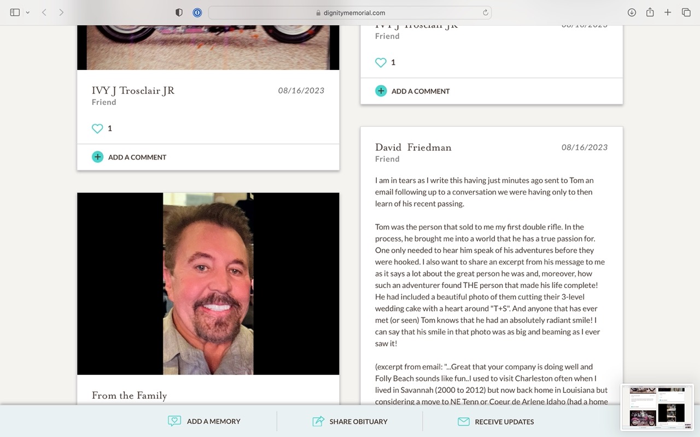Open the sidebar options dropdown chevron
Viewport: 700px width, 437px height.
[27, 13]
